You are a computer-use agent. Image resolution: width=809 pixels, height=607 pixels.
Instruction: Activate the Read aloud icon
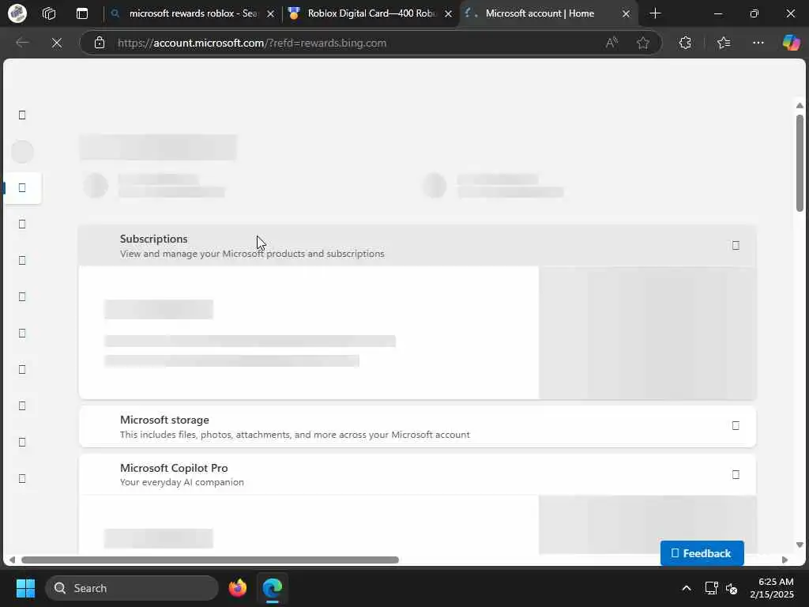point(611,43)
